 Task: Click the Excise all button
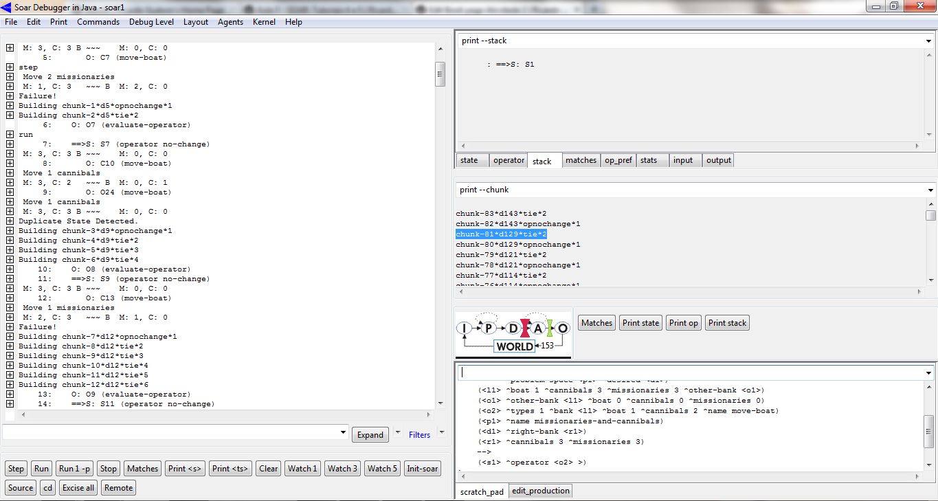(x=78, y=488)
